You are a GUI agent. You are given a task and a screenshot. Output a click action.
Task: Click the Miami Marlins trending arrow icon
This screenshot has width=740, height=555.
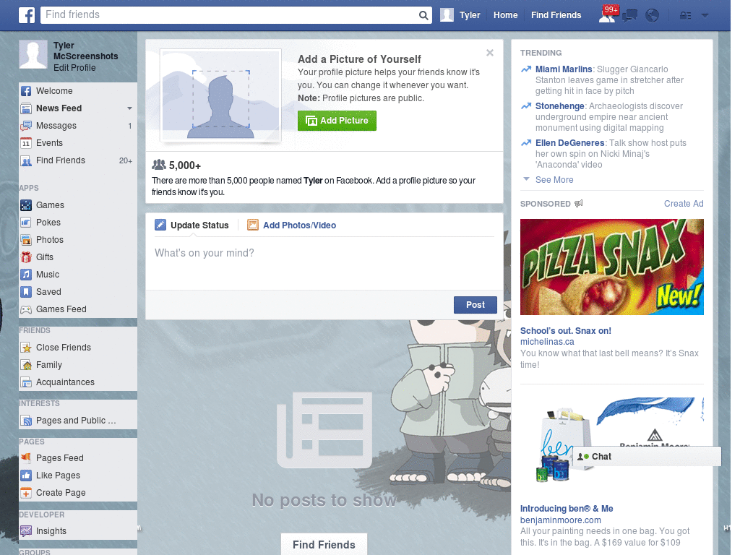[x=526, y=69]
